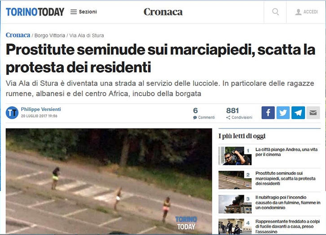Open 'Rappresentante freddato' article link
Viewport: 326px width, 235px height.
(287, 226)
